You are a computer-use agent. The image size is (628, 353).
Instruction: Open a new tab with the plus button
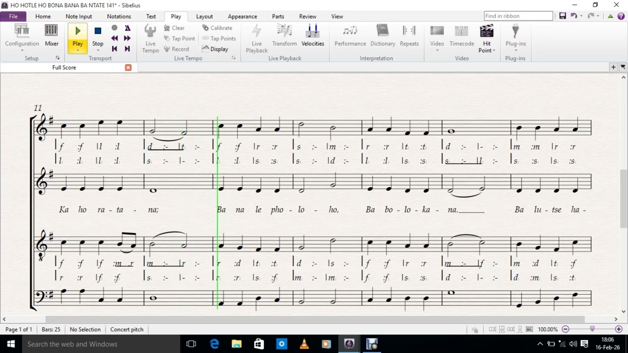click(613, 67)
